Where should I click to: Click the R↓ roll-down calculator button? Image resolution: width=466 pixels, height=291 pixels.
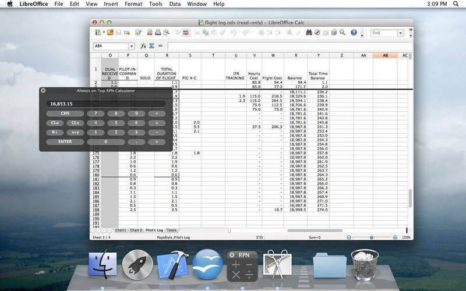coord(55,133)
